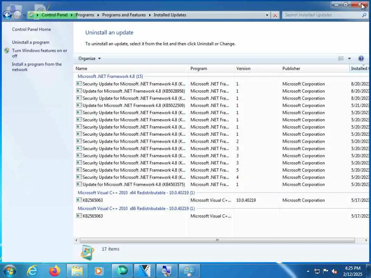Click the details pane Windows update icon

[87, 252]
